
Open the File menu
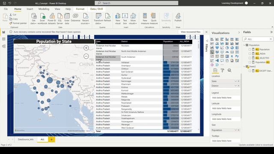6,9
